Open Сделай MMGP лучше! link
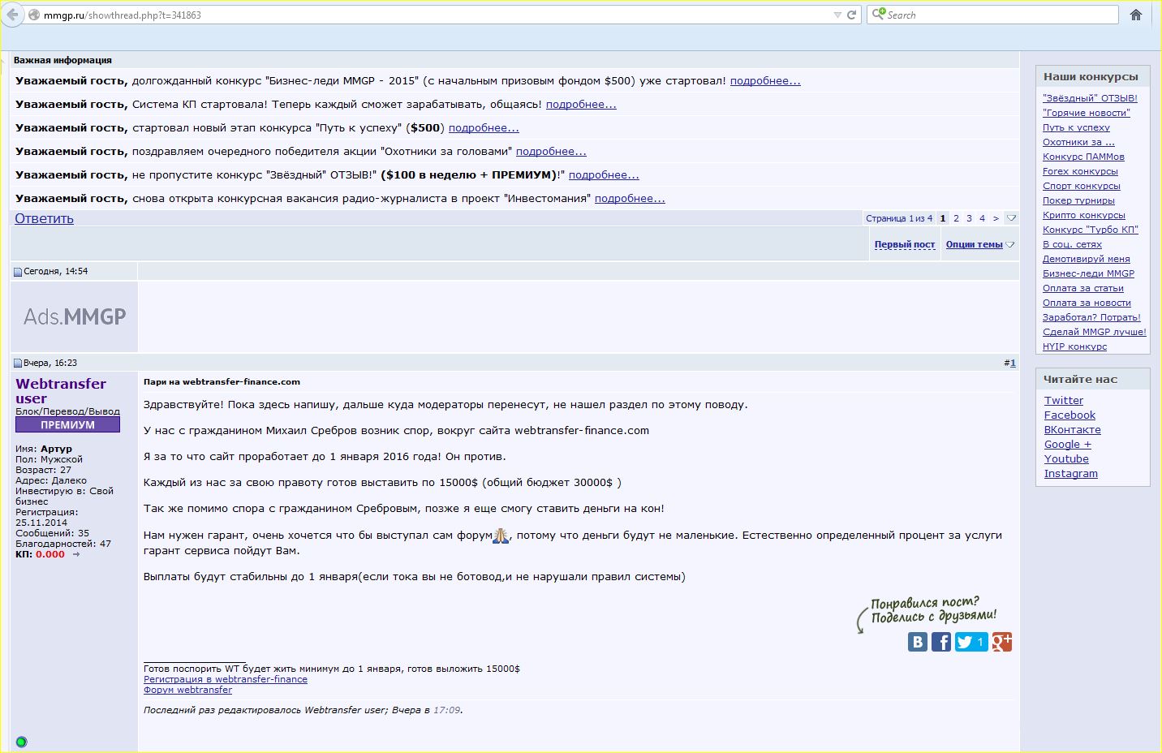Screen dimensions: 1162x753 tap(1094, 332)
